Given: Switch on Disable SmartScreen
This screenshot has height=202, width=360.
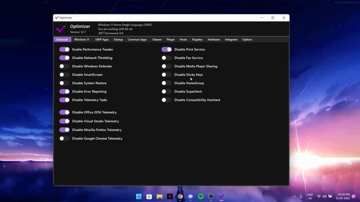Looking at the screenshot, I should tap(64, 75).
